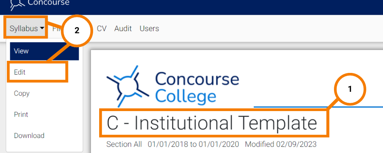Click the Concourse header brand text

click(48, 2)
